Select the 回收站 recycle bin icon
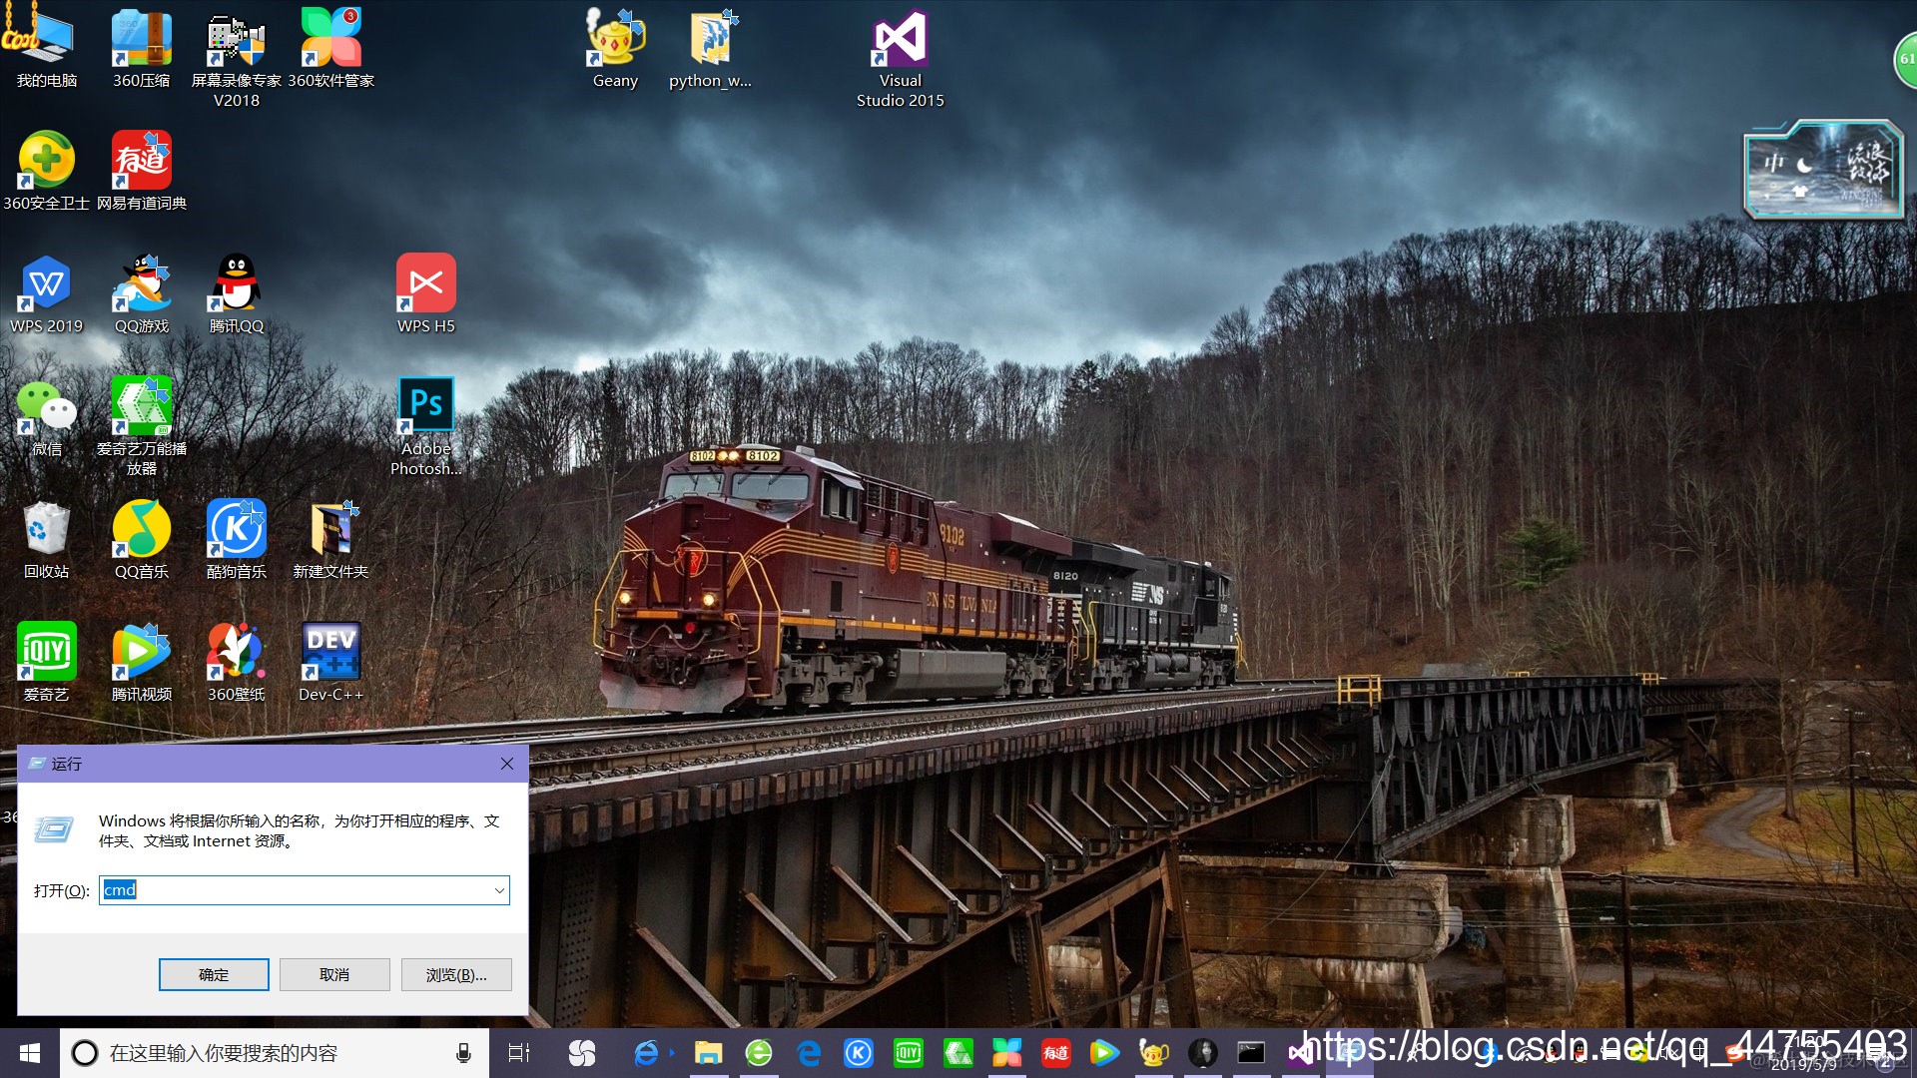This screenshot has height=1078, width=1917. 46,529
